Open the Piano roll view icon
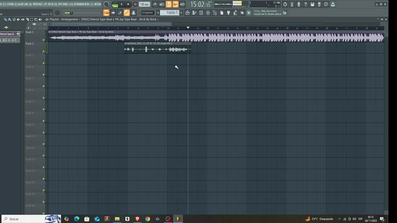This screenshot has height=223, width=397. (194, 13)
